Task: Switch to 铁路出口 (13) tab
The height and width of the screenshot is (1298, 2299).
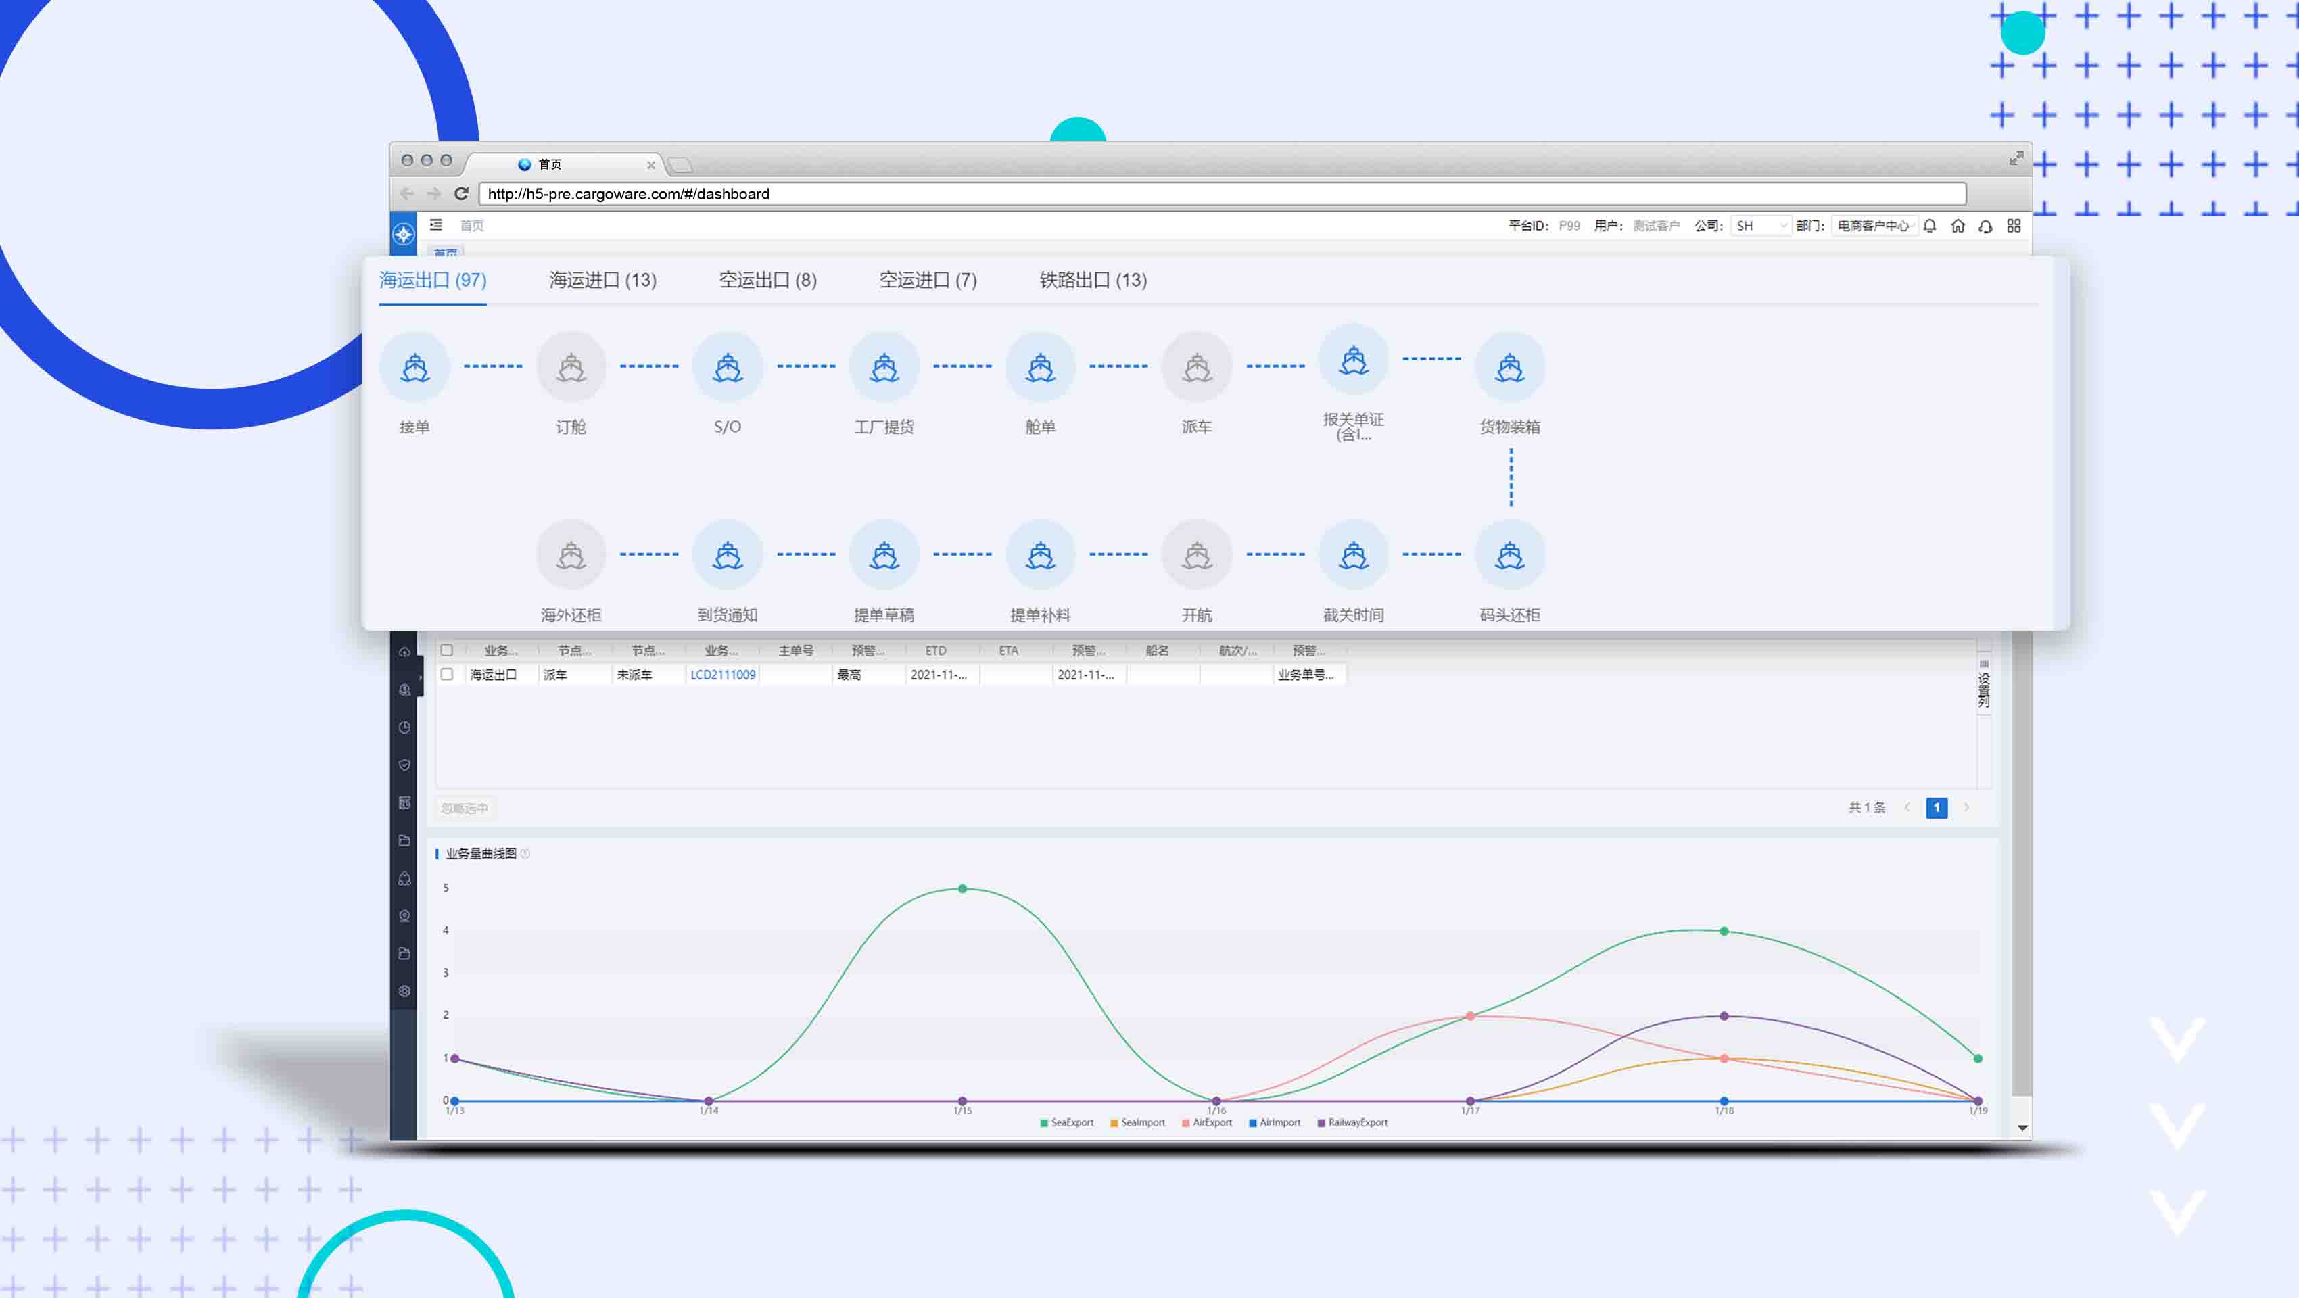Action: pos(1093,280)
